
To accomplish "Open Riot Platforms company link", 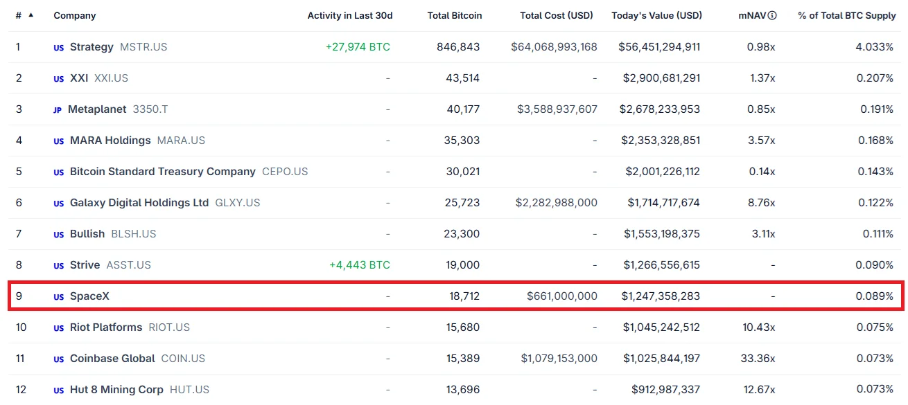I will point(106,327).
